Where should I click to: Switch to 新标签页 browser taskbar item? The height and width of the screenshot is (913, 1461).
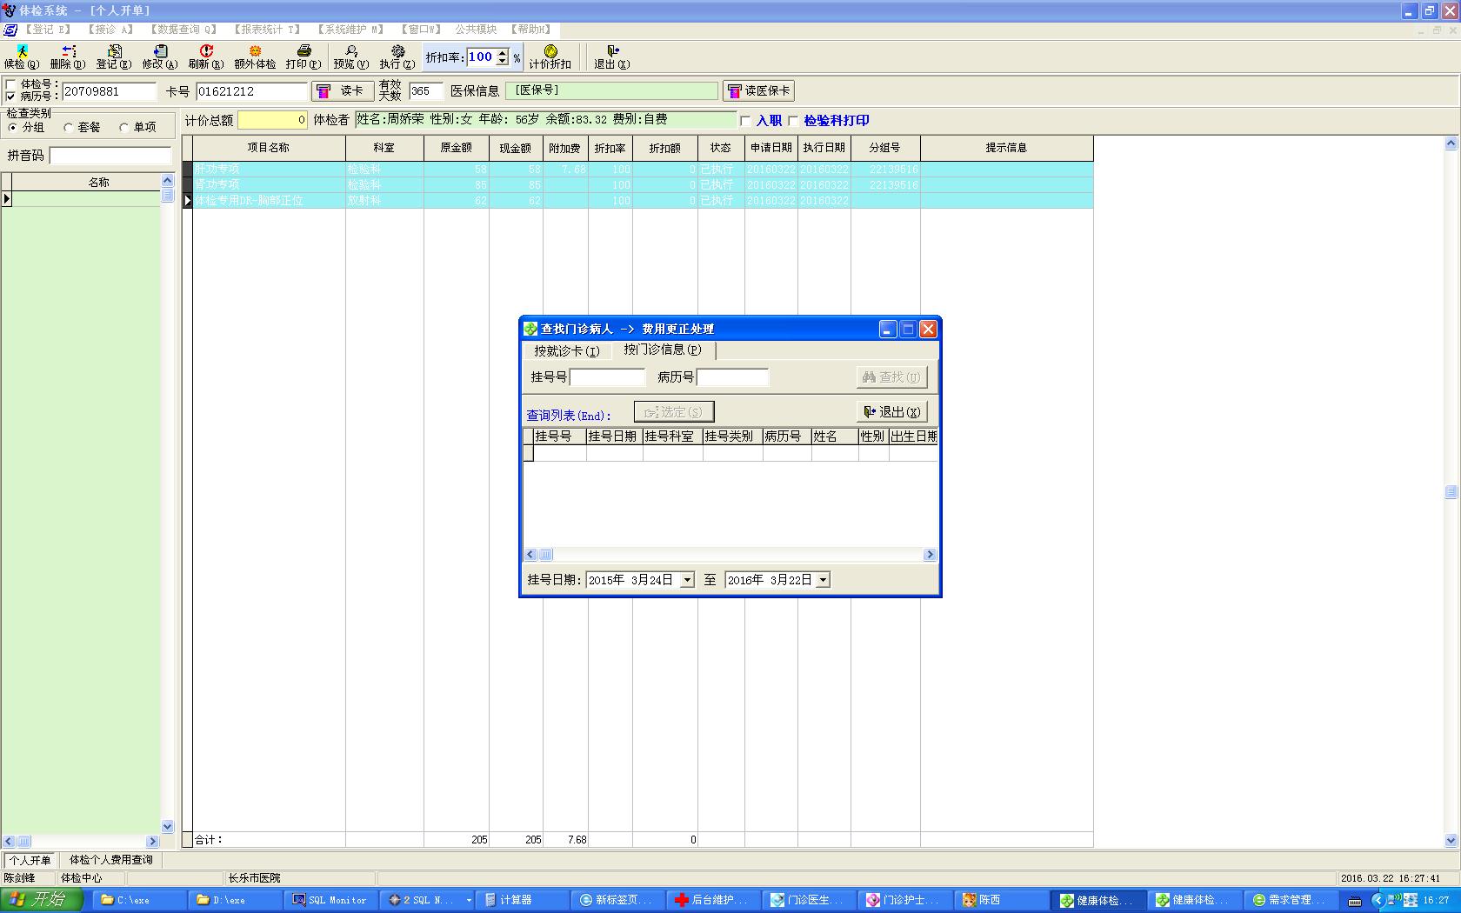click(617, 900)
